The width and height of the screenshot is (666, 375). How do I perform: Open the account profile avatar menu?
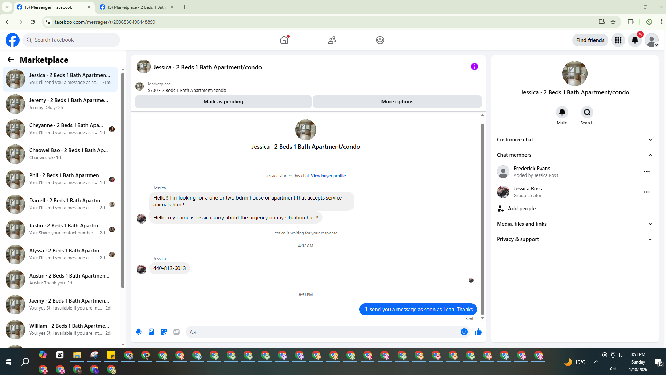coord(652,40)
